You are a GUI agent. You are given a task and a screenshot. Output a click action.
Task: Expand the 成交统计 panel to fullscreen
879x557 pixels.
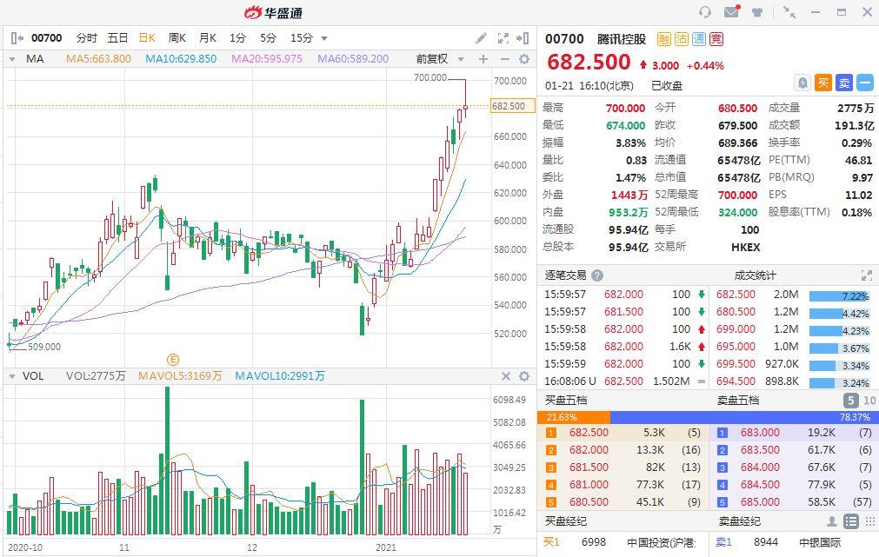[x=867, y=275]
